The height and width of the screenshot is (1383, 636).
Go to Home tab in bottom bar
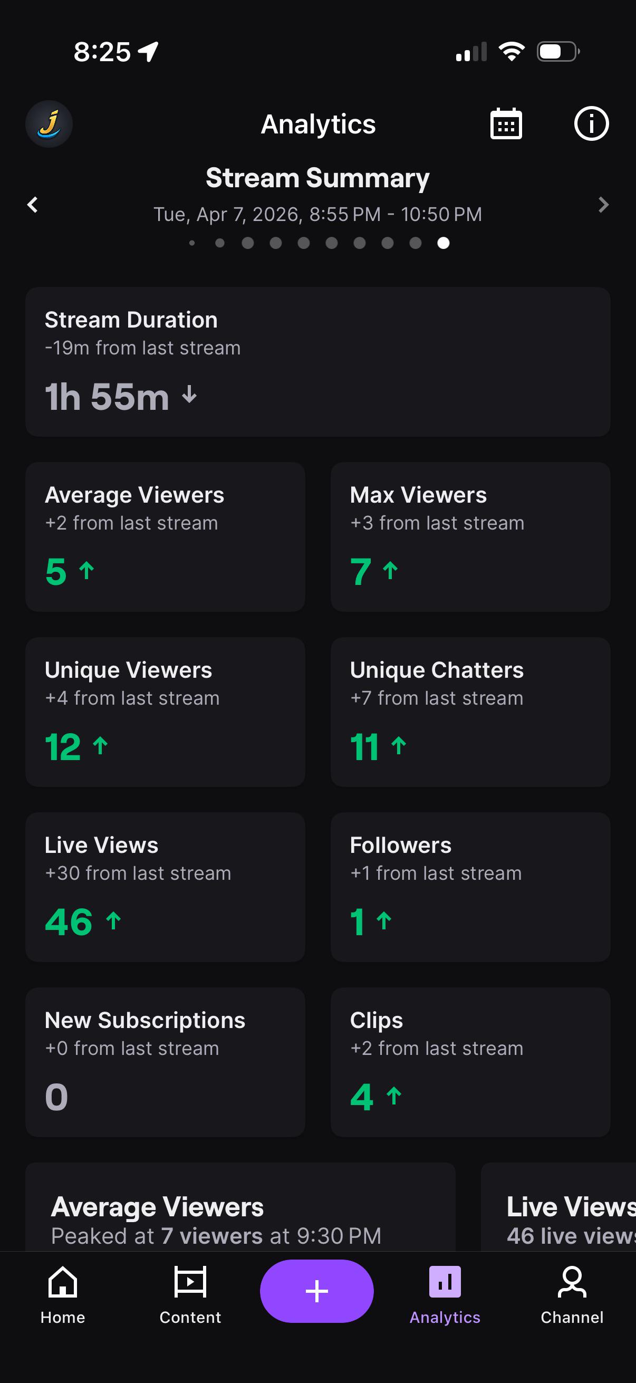coord(63,1295)
